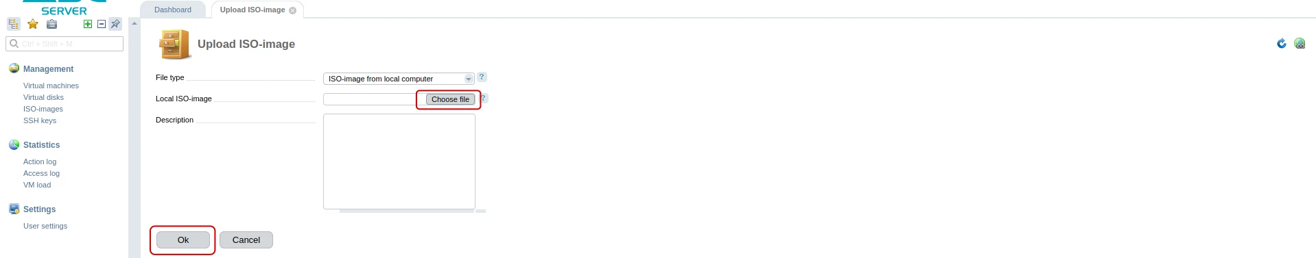The width and height of the screenshot is (1316, 258).
Task: Focus the Description text area
Action: (x=399, y=162)
